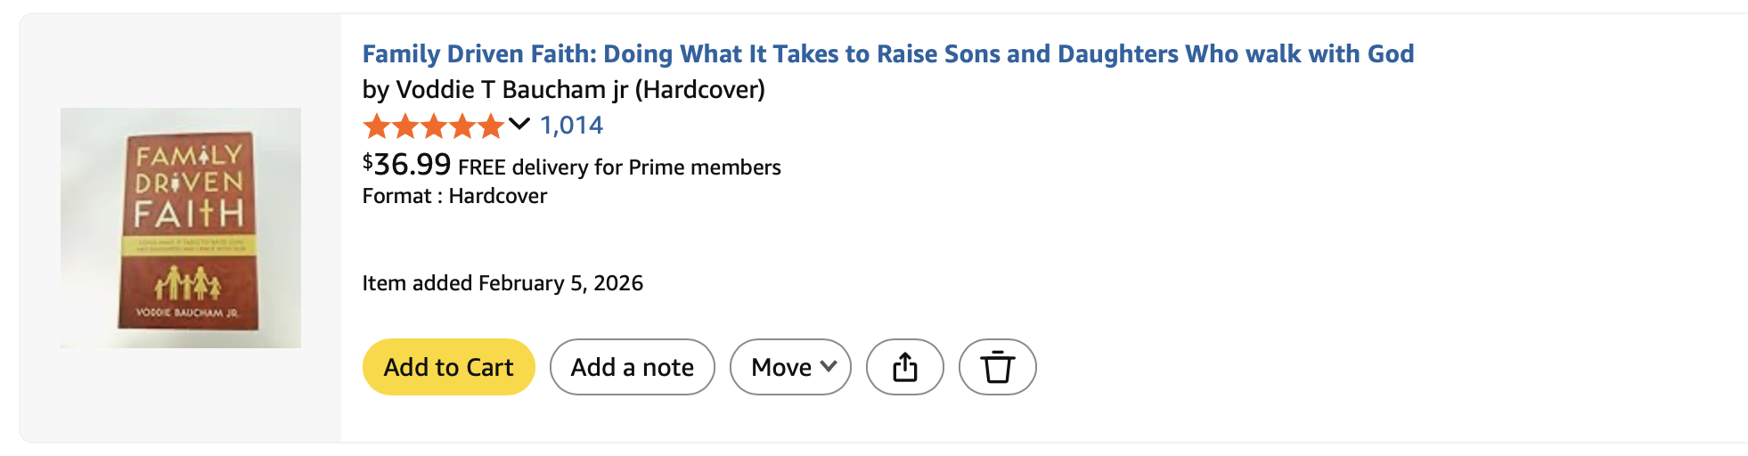Screen dimensions: 1748x456
Task: Open the Family Driven Faith title link
Action: 887,53
